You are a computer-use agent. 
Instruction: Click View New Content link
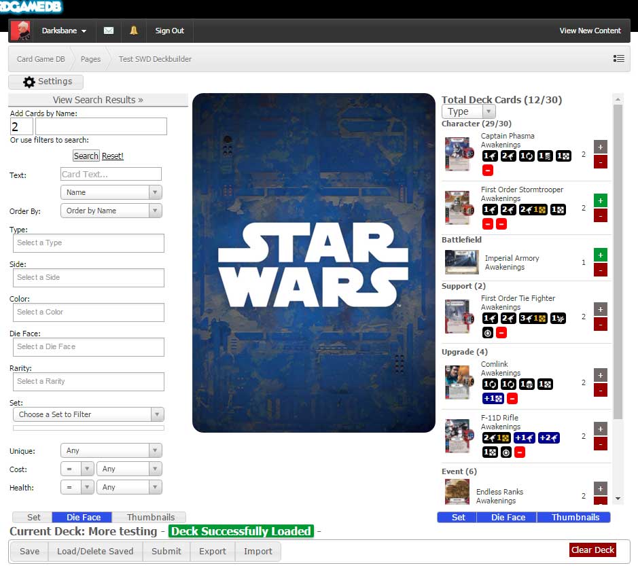(590, 31)
